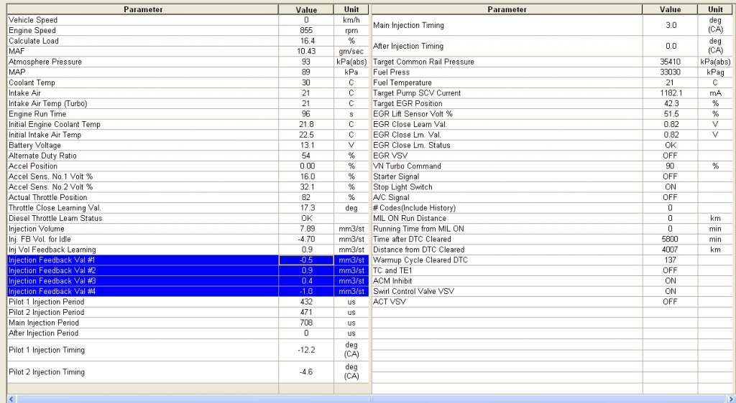Select the Calculate Load row

(x=188, y=41)
